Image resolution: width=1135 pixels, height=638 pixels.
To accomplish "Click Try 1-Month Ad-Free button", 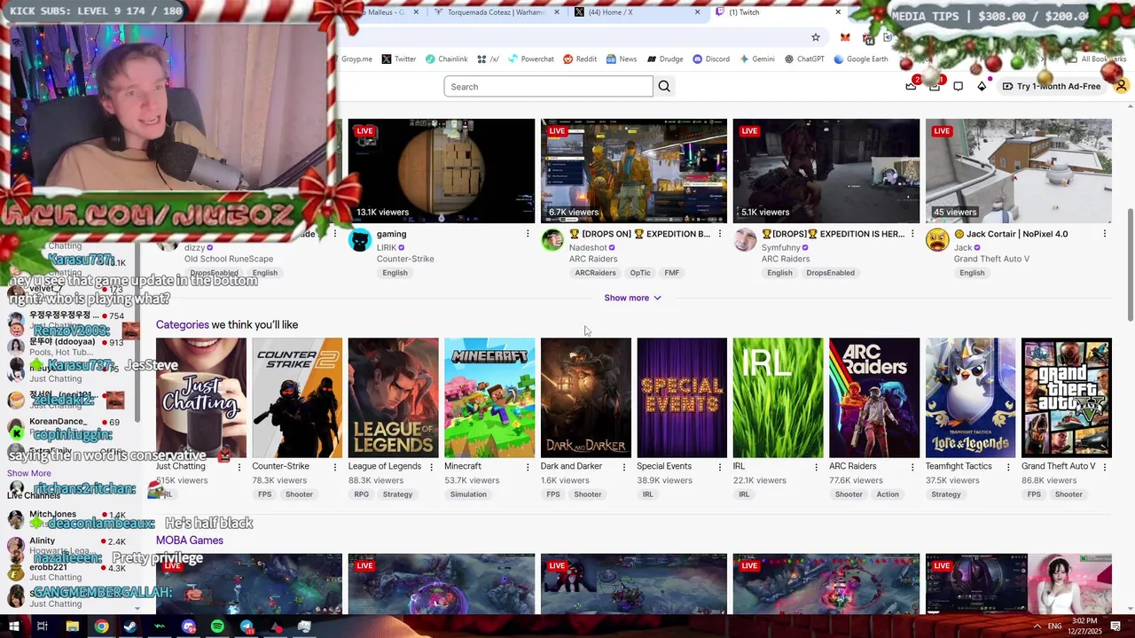I will tap(1052, 86).
